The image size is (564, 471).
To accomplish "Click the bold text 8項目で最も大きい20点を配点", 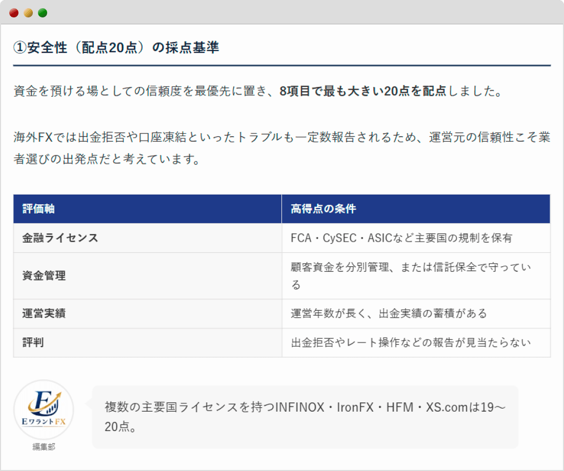I will coord(362,91).
